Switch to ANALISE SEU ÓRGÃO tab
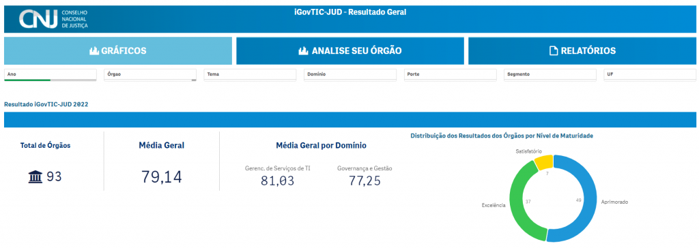 pyautogui.click(x=350, y=50)
